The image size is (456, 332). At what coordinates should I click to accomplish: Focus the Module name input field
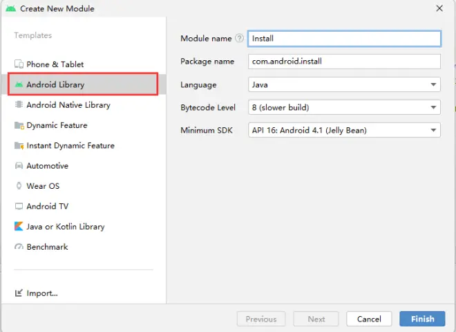coord(344,39)
